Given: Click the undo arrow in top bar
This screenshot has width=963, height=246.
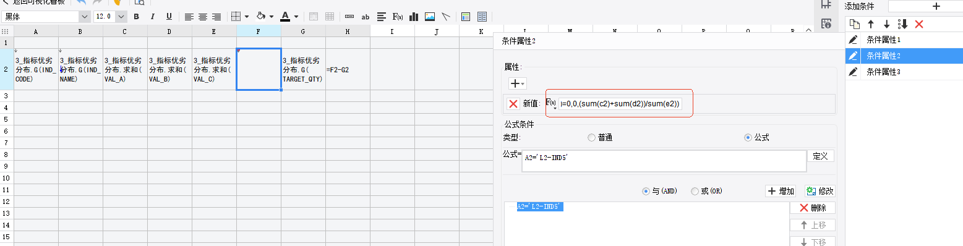Looking at the screenshot, I should coord(81,2).
